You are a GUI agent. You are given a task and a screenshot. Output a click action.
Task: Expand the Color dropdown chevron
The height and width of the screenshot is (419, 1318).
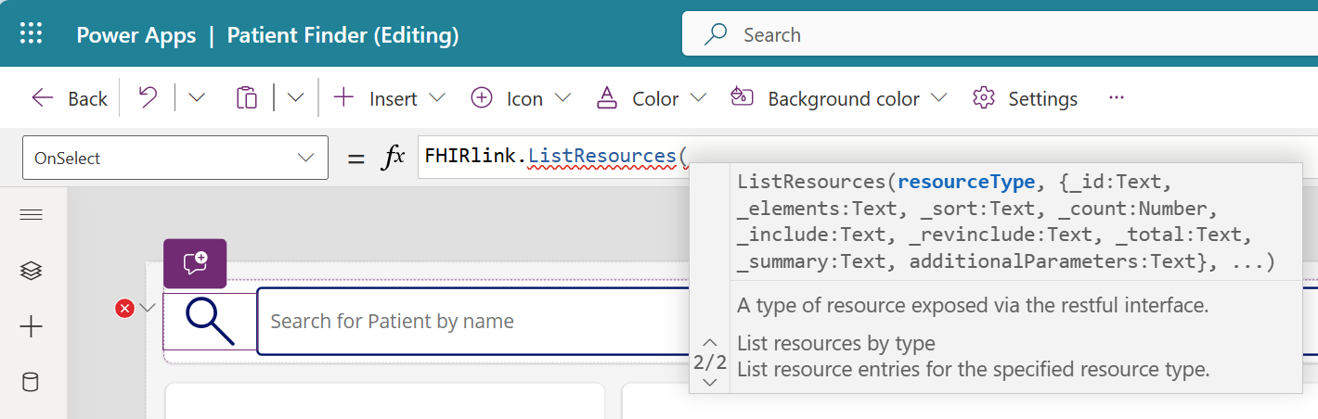pos(698,98)
